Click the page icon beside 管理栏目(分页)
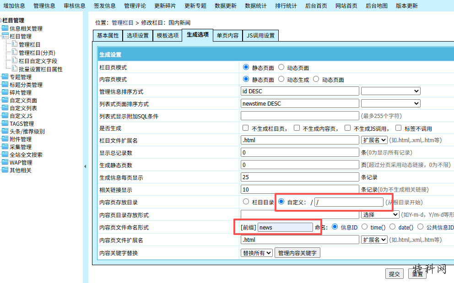 [15, 53]
